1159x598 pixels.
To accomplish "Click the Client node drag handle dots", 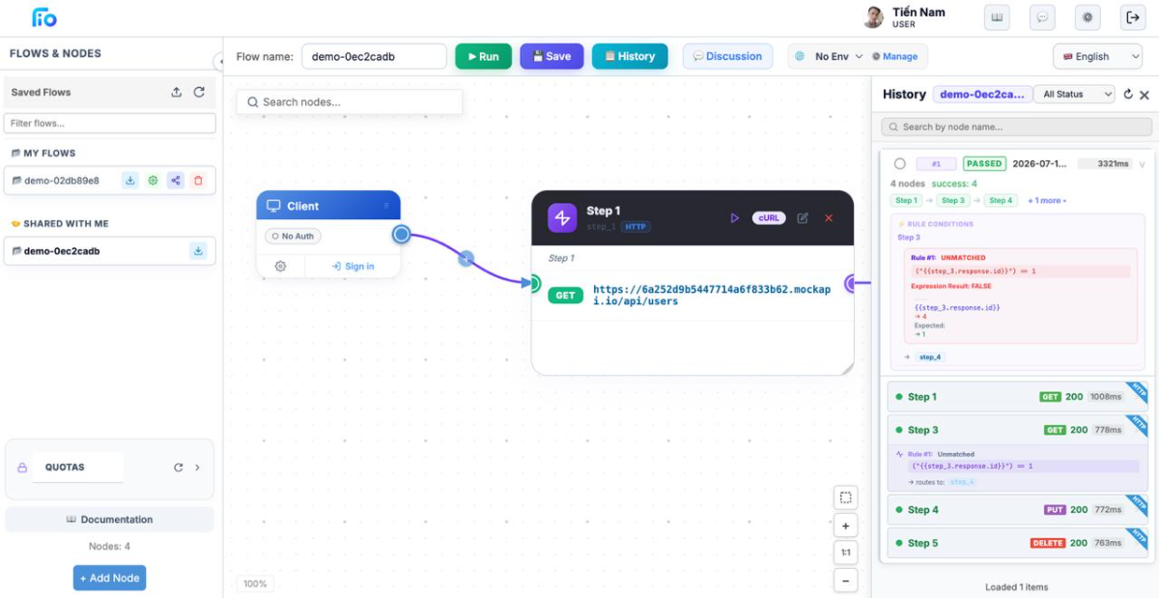I will click(386, 206).
